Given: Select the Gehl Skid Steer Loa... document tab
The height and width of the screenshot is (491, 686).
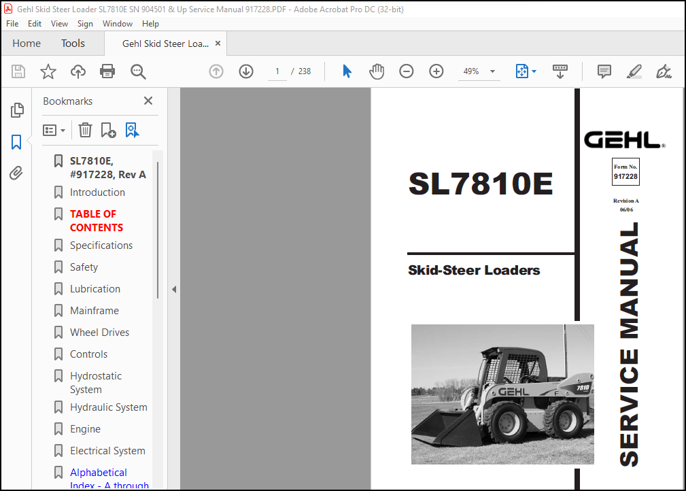Looking at the screenshot, I should (165, 44).
